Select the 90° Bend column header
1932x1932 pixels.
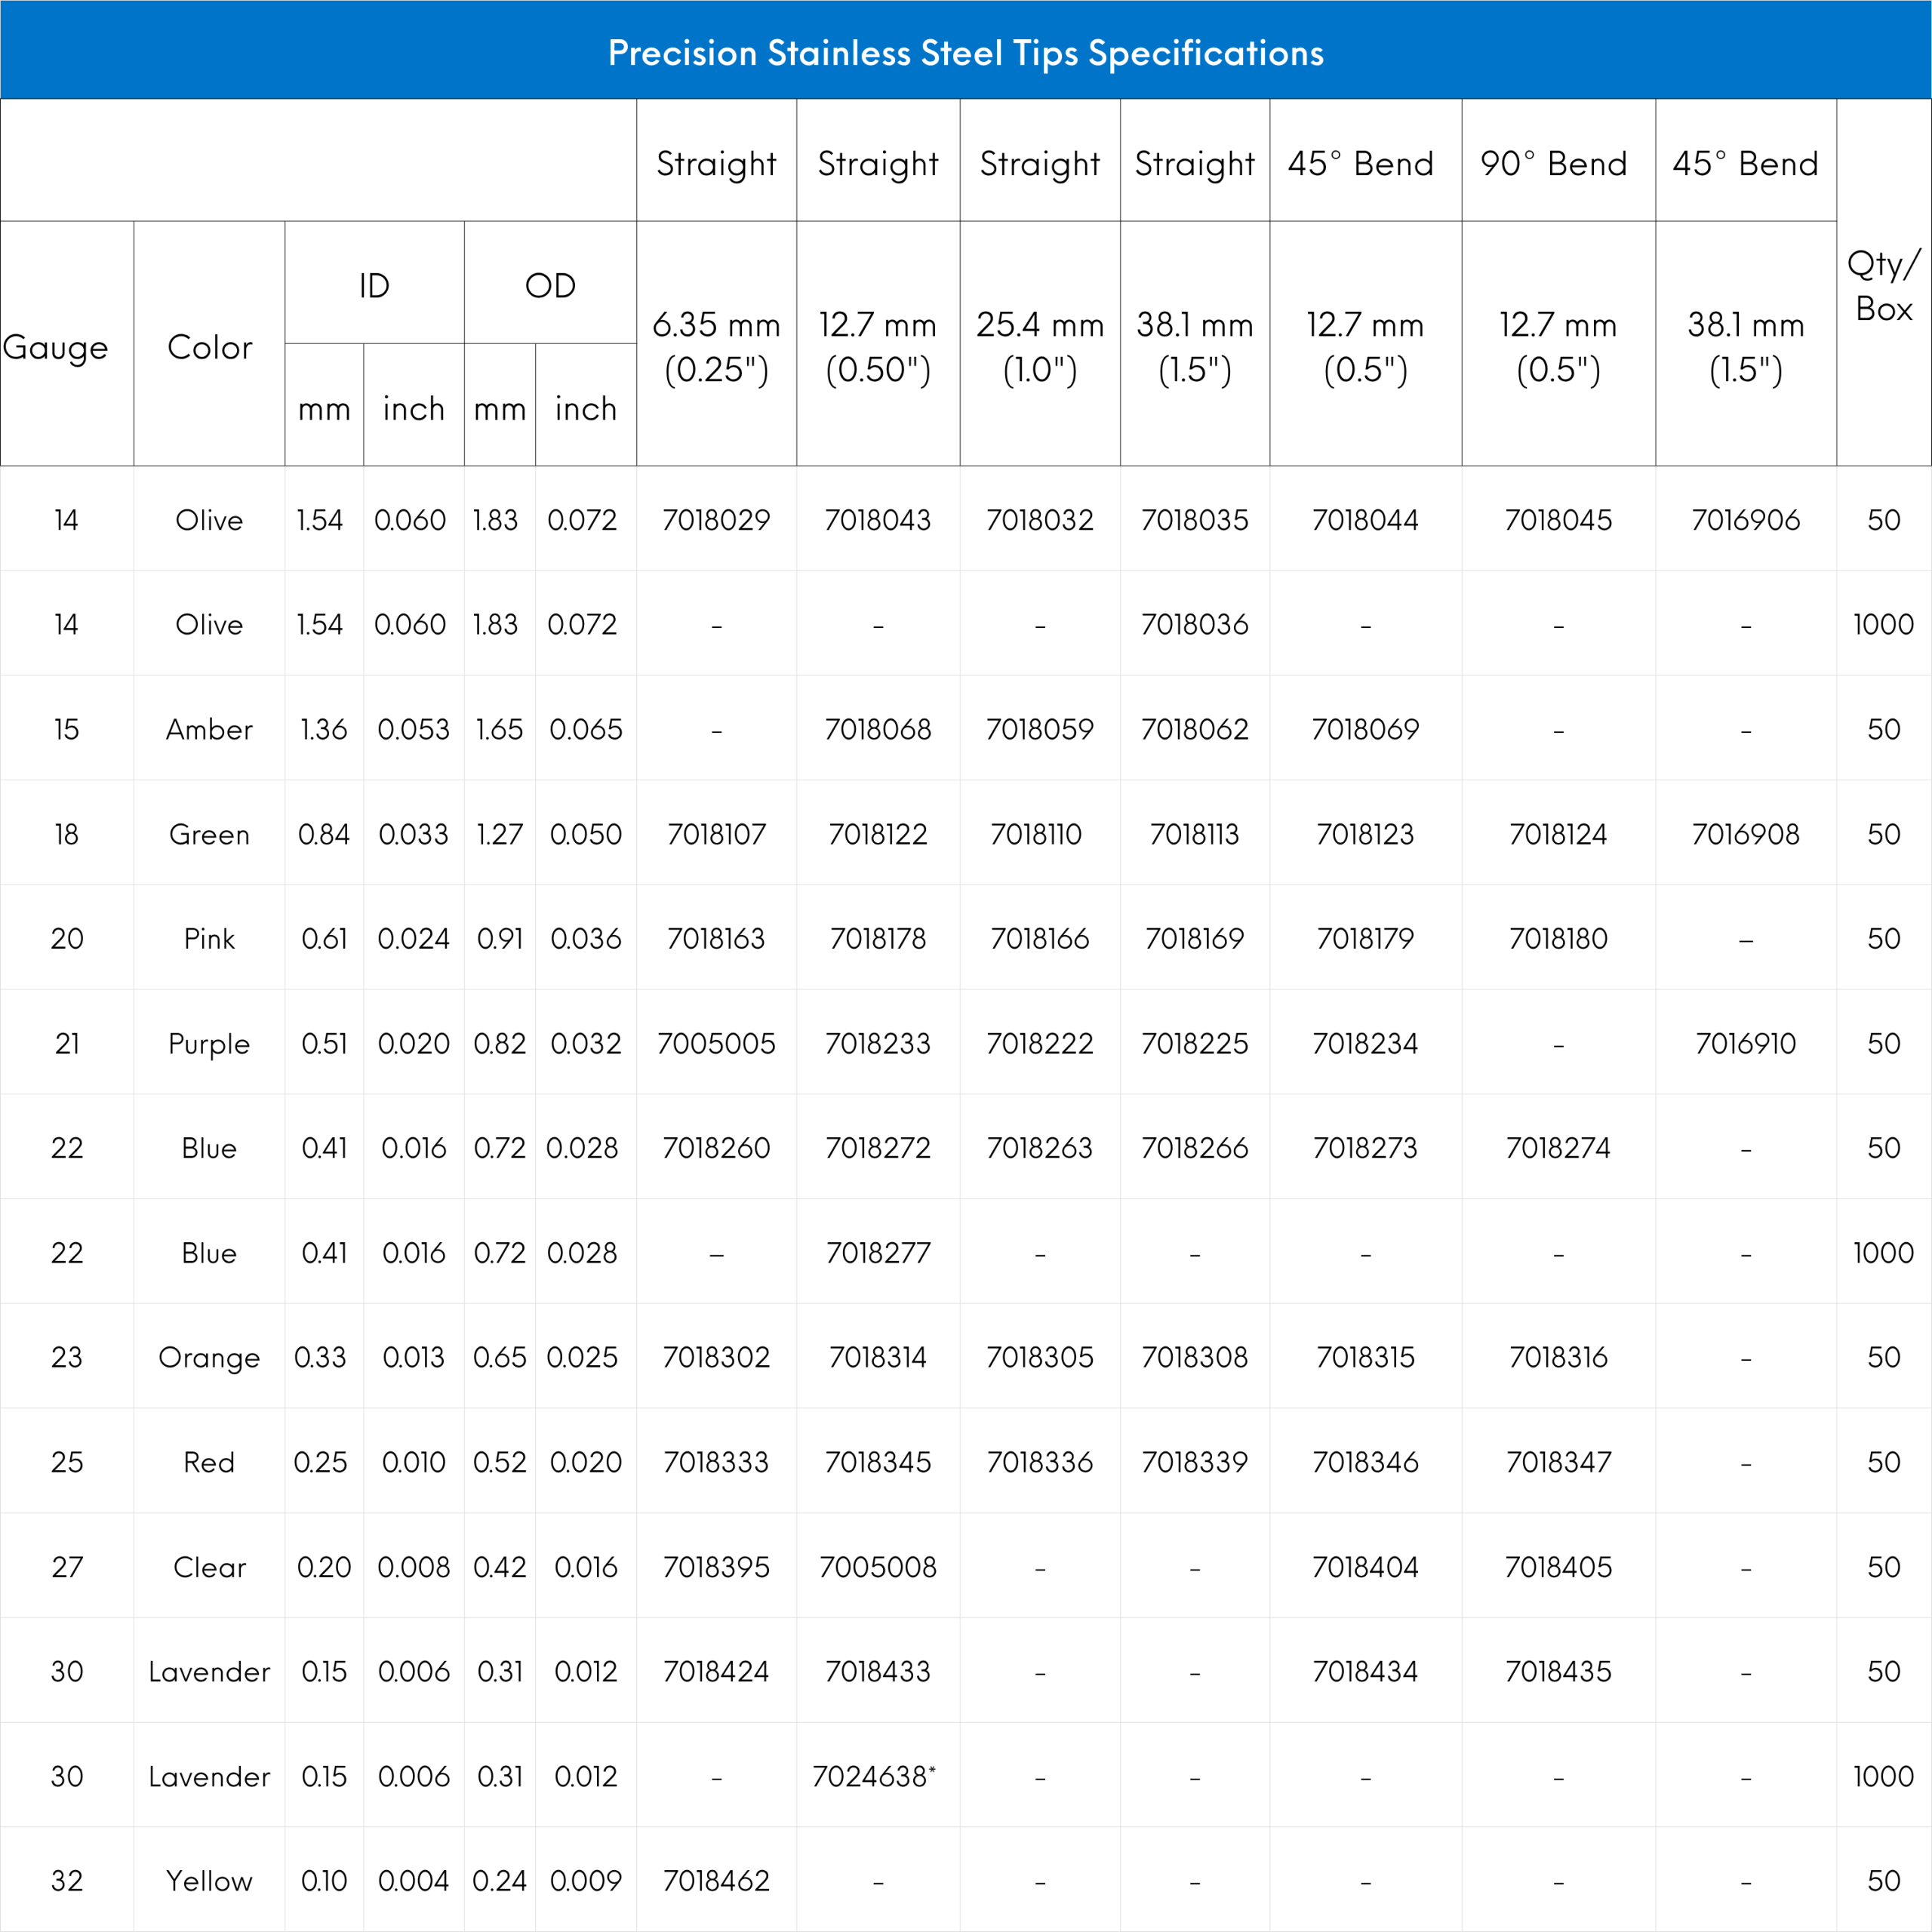pyautogui.click(x=1553, y=163)
